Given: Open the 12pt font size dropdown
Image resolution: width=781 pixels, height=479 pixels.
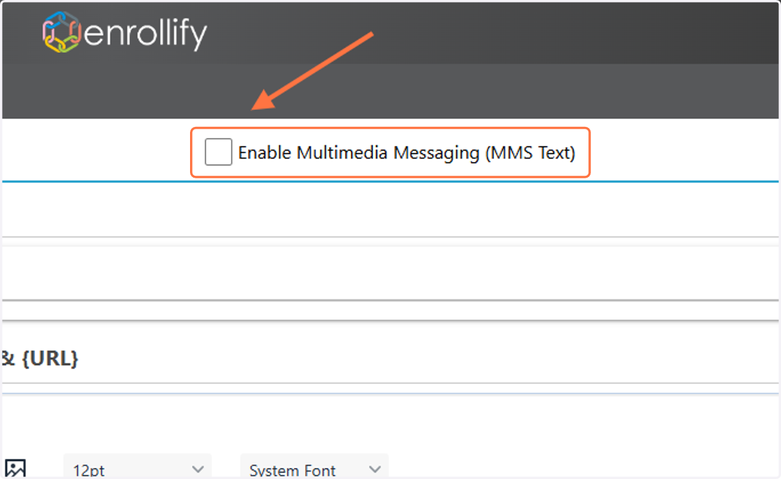Looking at the screenshot, I should pyautogui.click(x=137, y=468).
